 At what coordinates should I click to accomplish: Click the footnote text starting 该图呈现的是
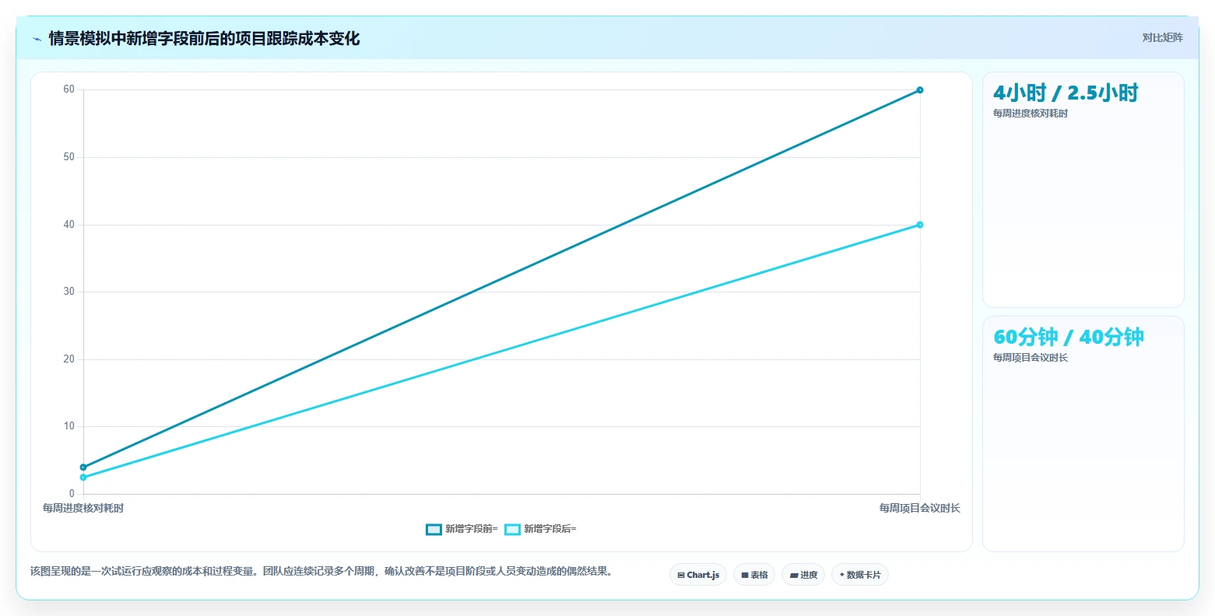[x=323, y=572]
